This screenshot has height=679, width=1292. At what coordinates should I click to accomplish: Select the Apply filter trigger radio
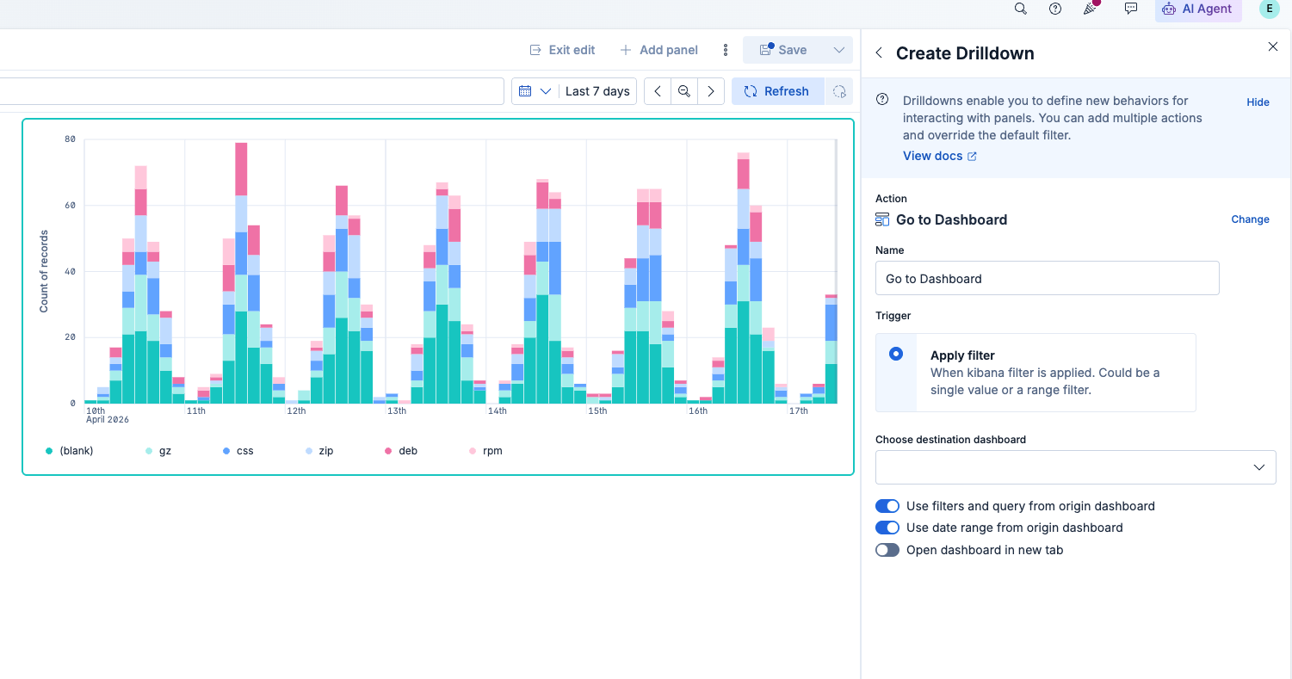click(x=896, y=354)
